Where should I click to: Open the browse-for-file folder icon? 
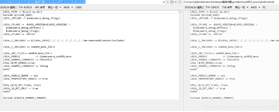tap(172, 2)
